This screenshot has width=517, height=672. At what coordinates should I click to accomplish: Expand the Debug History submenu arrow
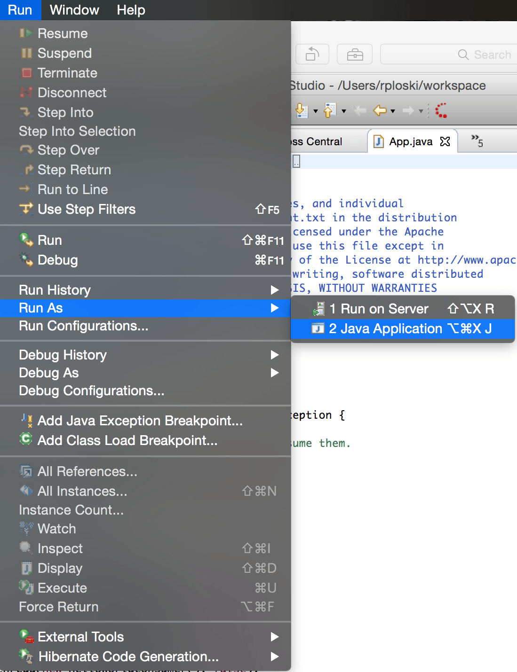tap(275, 355)
